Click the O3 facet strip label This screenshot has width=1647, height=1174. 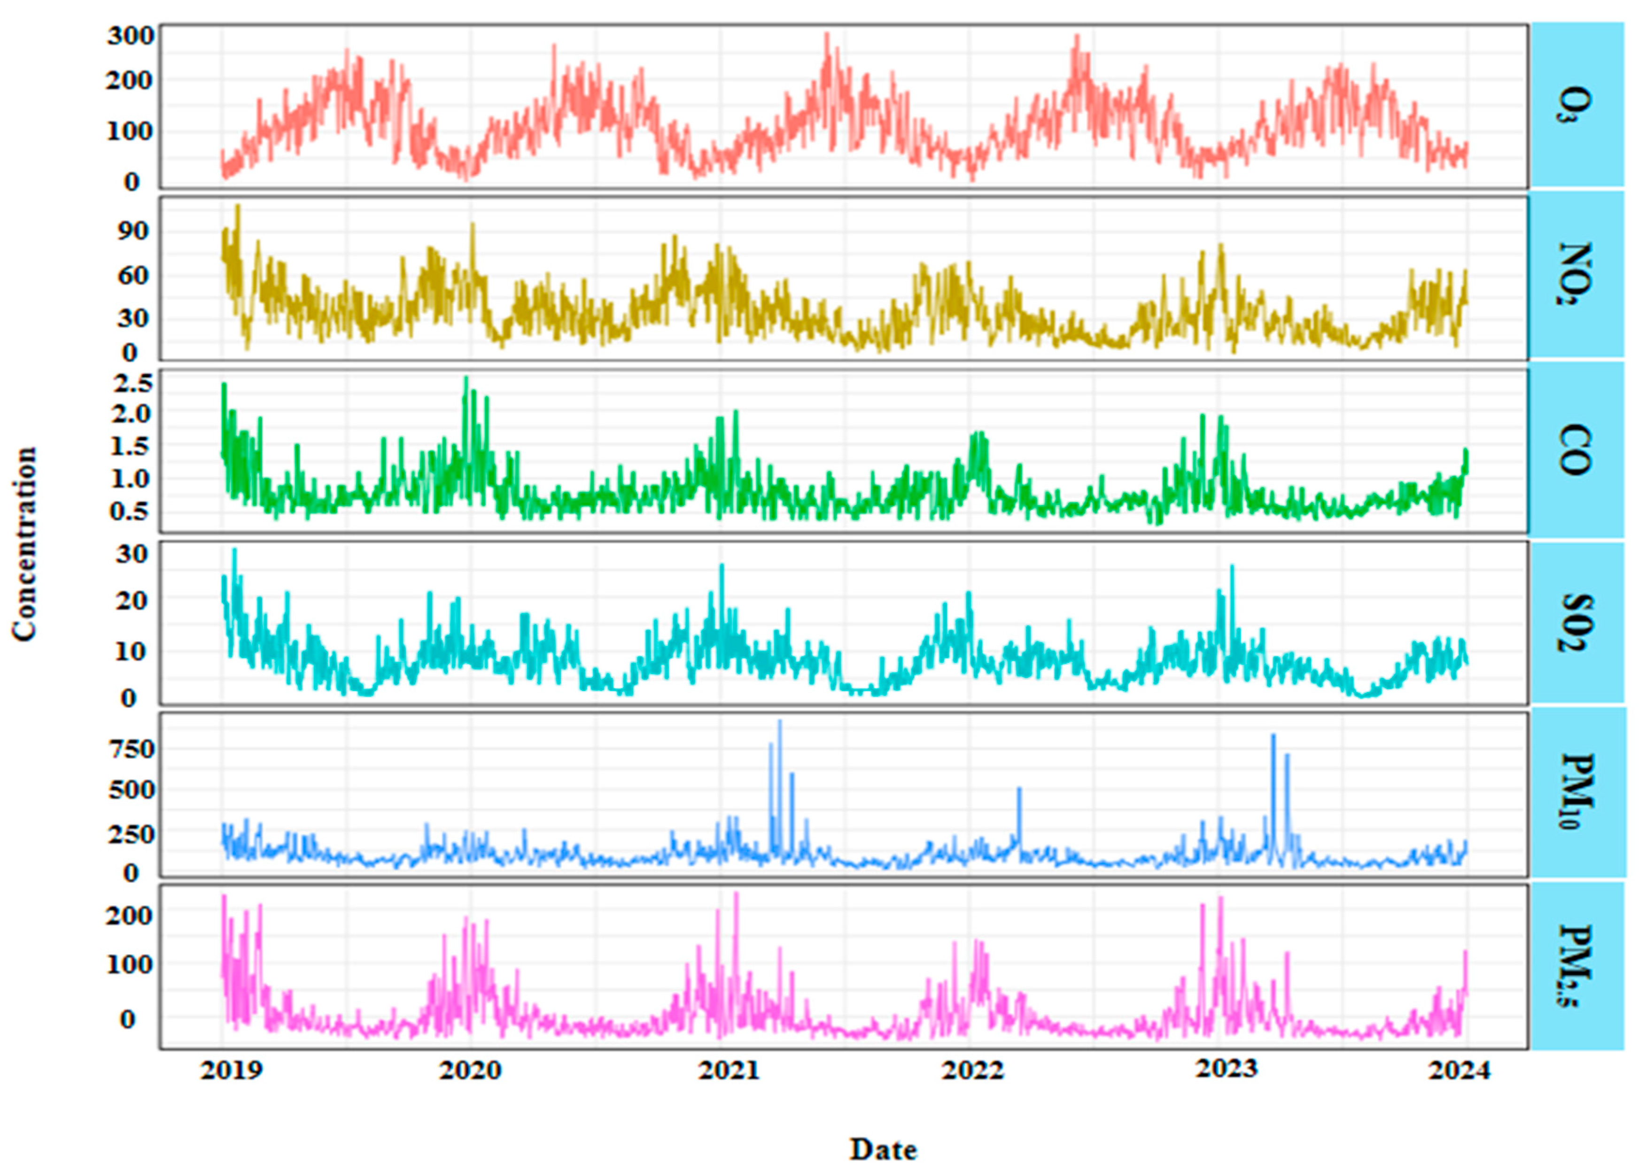coord(1576,105)
